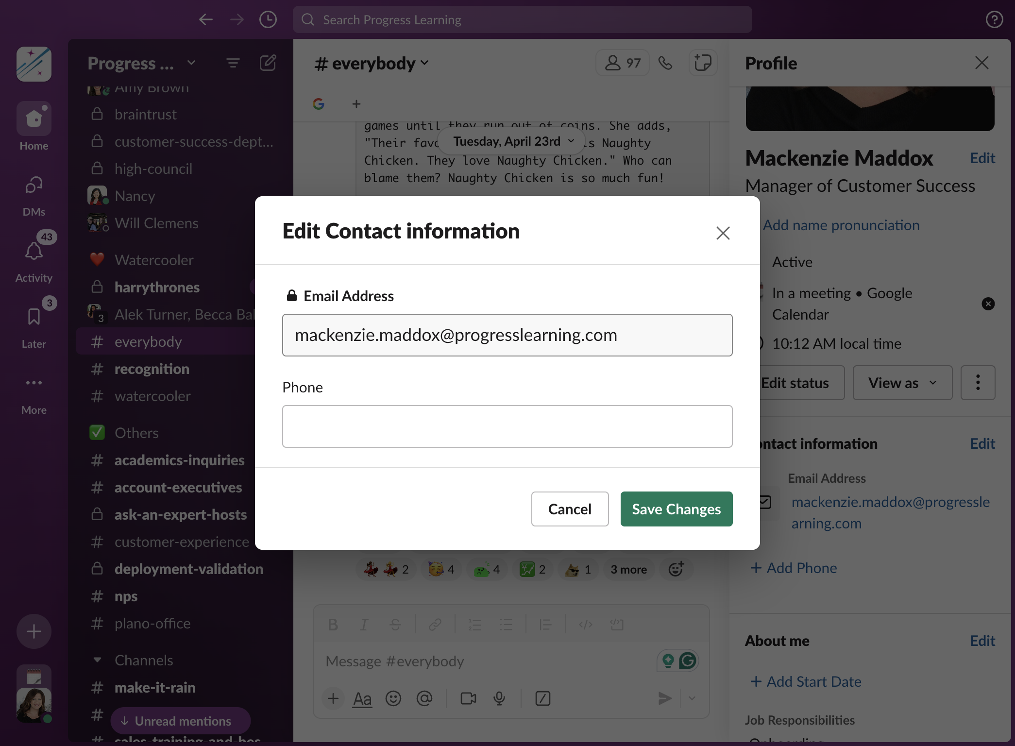The height and width of the screenshot is (746, 1015).
Task: Open the canvas icon in channel header
Action: pos(703,63)
